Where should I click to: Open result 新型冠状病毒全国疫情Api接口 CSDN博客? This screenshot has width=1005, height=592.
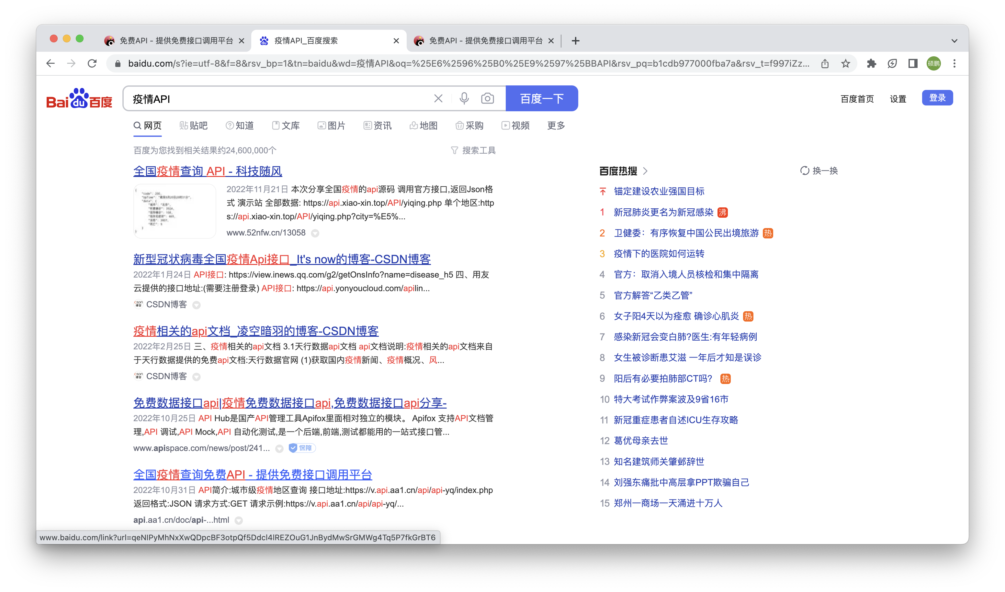tap(282, 259)
